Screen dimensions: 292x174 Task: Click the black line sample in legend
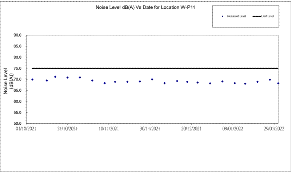[x=256, y=16]
